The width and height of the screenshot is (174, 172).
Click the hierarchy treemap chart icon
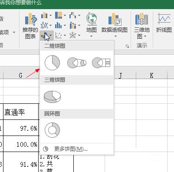59,15
